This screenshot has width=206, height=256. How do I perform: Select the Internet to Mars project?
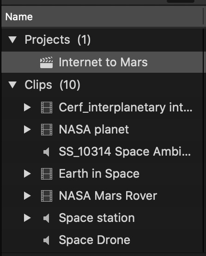102,62
